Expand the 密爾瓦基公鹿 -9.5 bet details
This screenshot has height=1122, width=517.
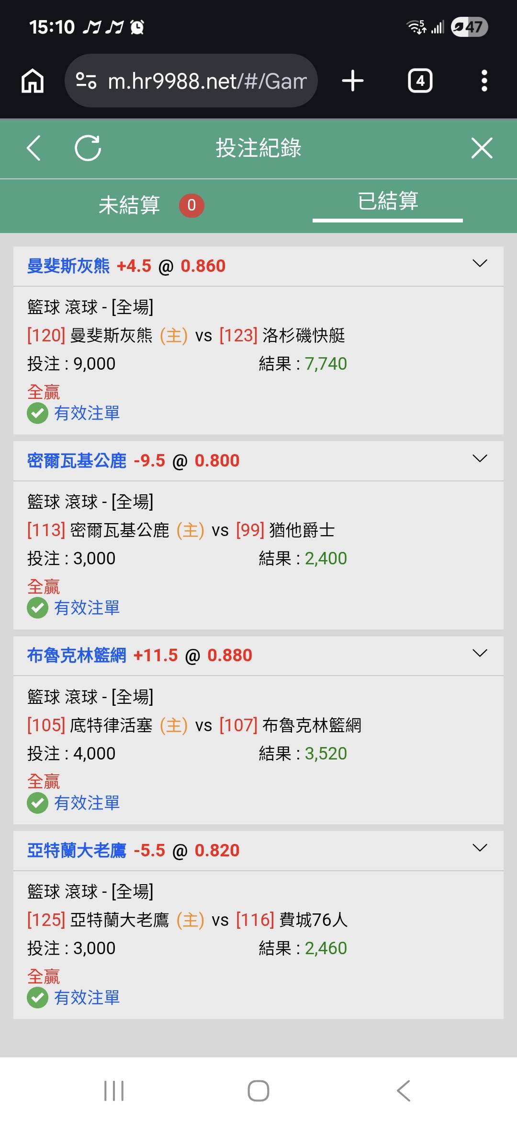pyautogui.click(x=480, y=459)
